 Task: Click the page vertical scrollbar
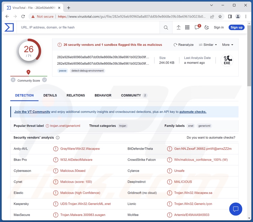pos(249,64)
